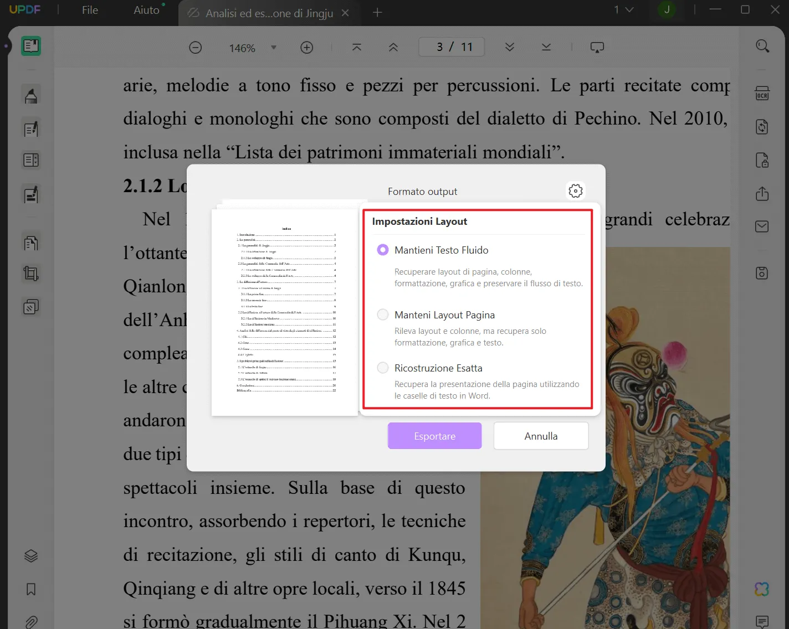Open the OCR tool

click(x=761, y=93)
